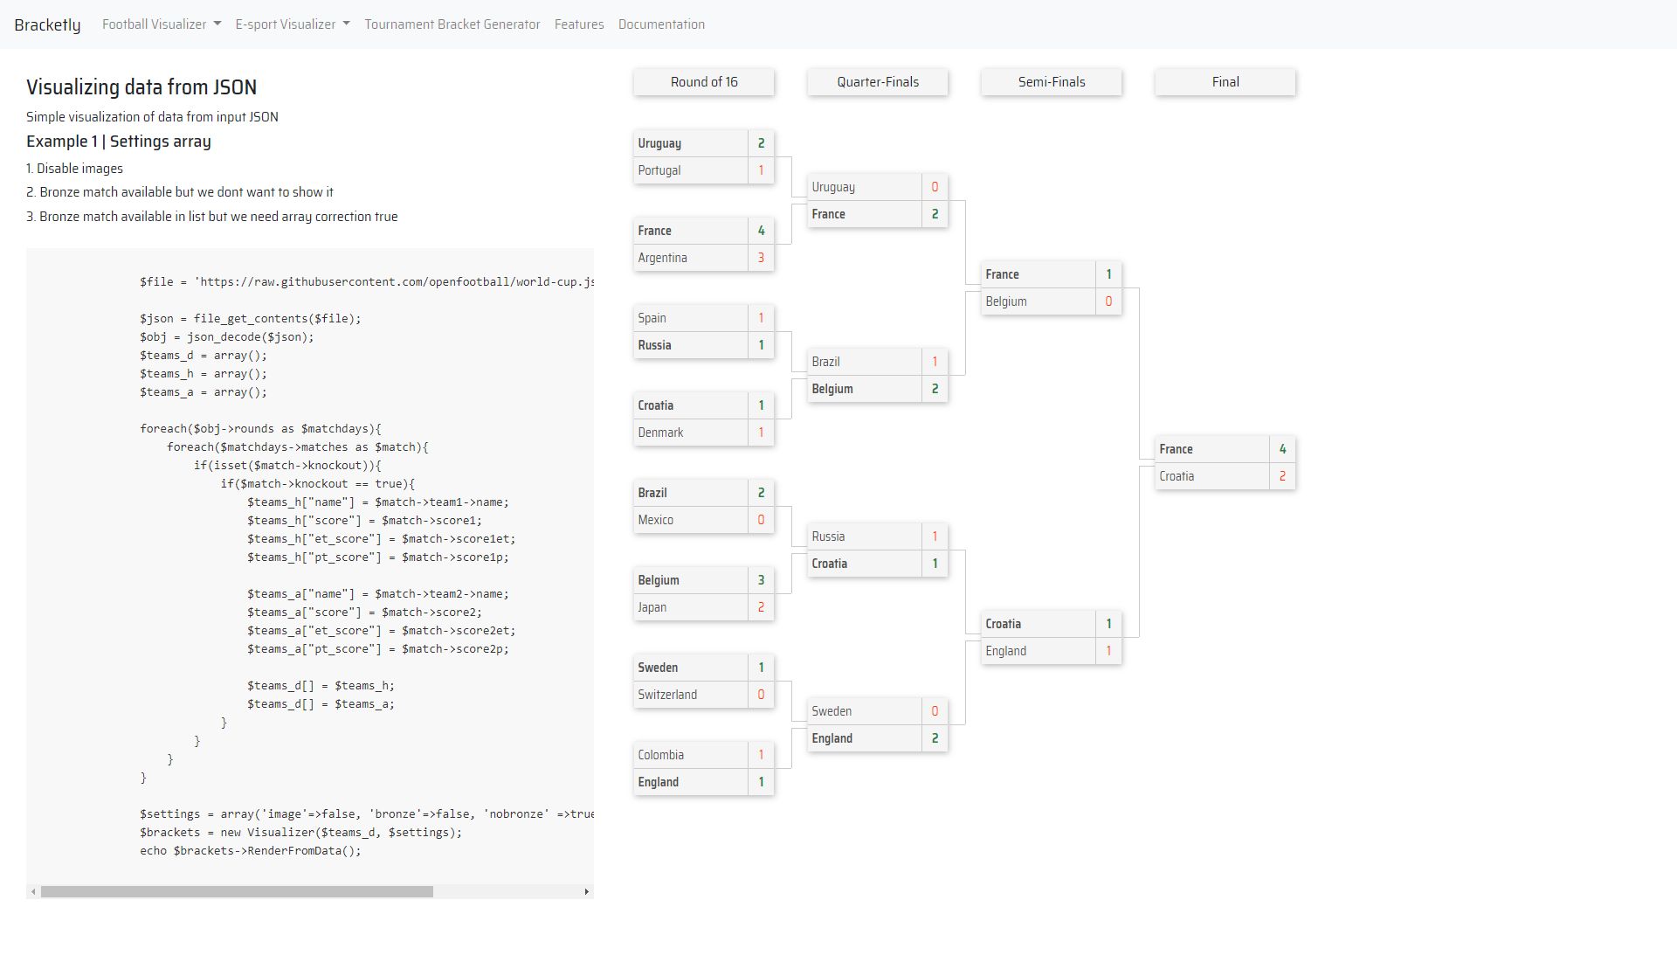The width and height of the screenshot is (1677, 976).
Task: Open the Football Visualizer dropdown menu
Action: coord(161,24)
